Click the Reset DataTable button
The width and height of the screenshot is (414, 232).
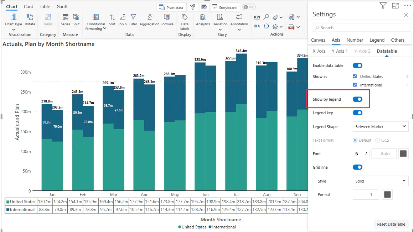(x=391, y=224)
